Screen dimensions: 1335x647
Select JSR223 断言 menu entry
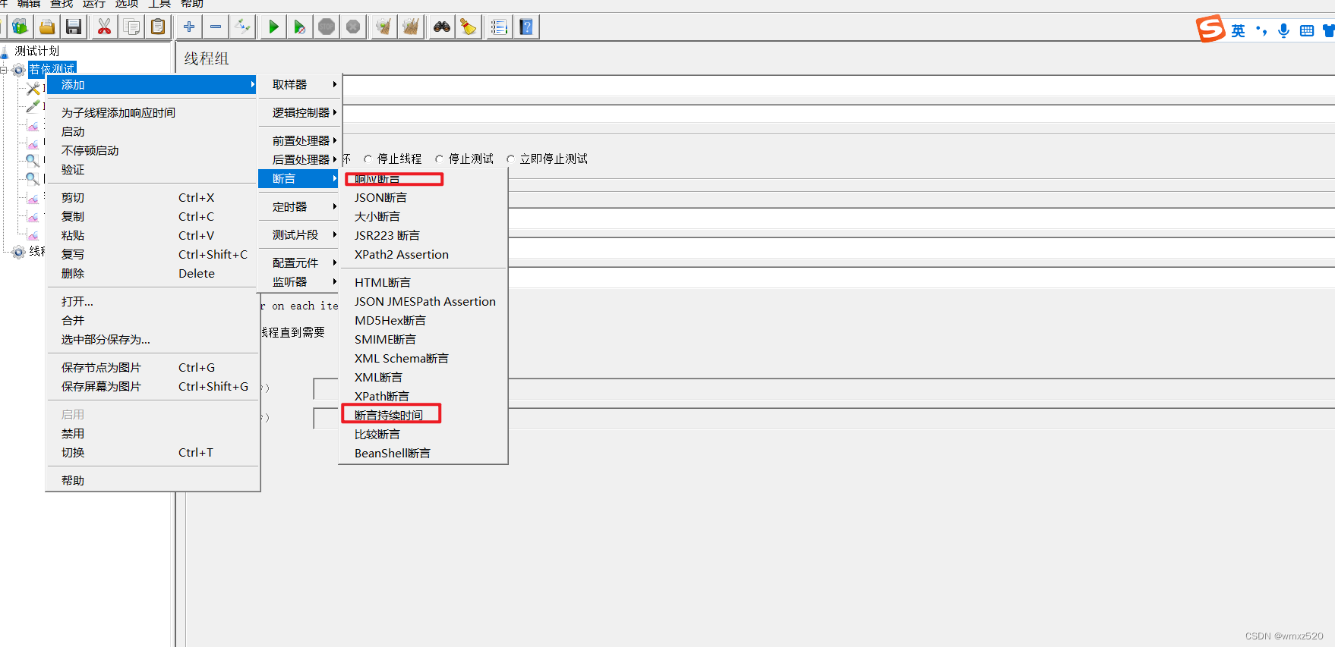coord(423,235)
